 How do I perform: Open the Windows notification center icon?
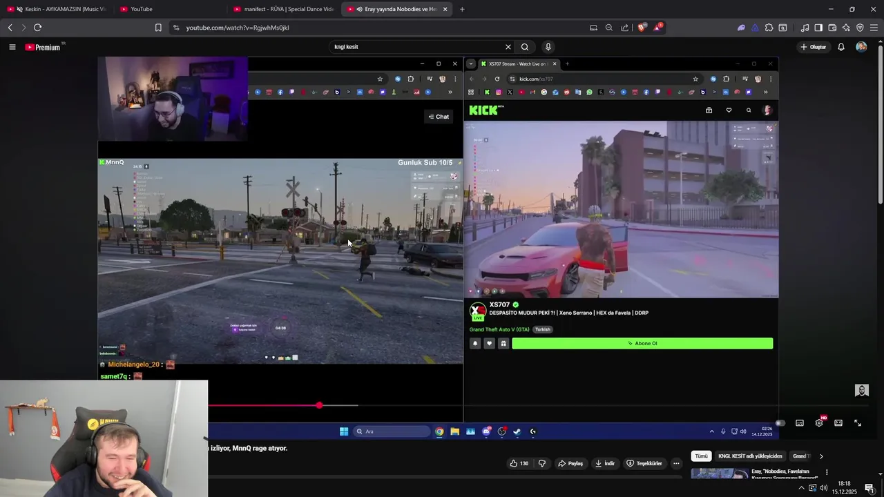click(x=869, y=488)
